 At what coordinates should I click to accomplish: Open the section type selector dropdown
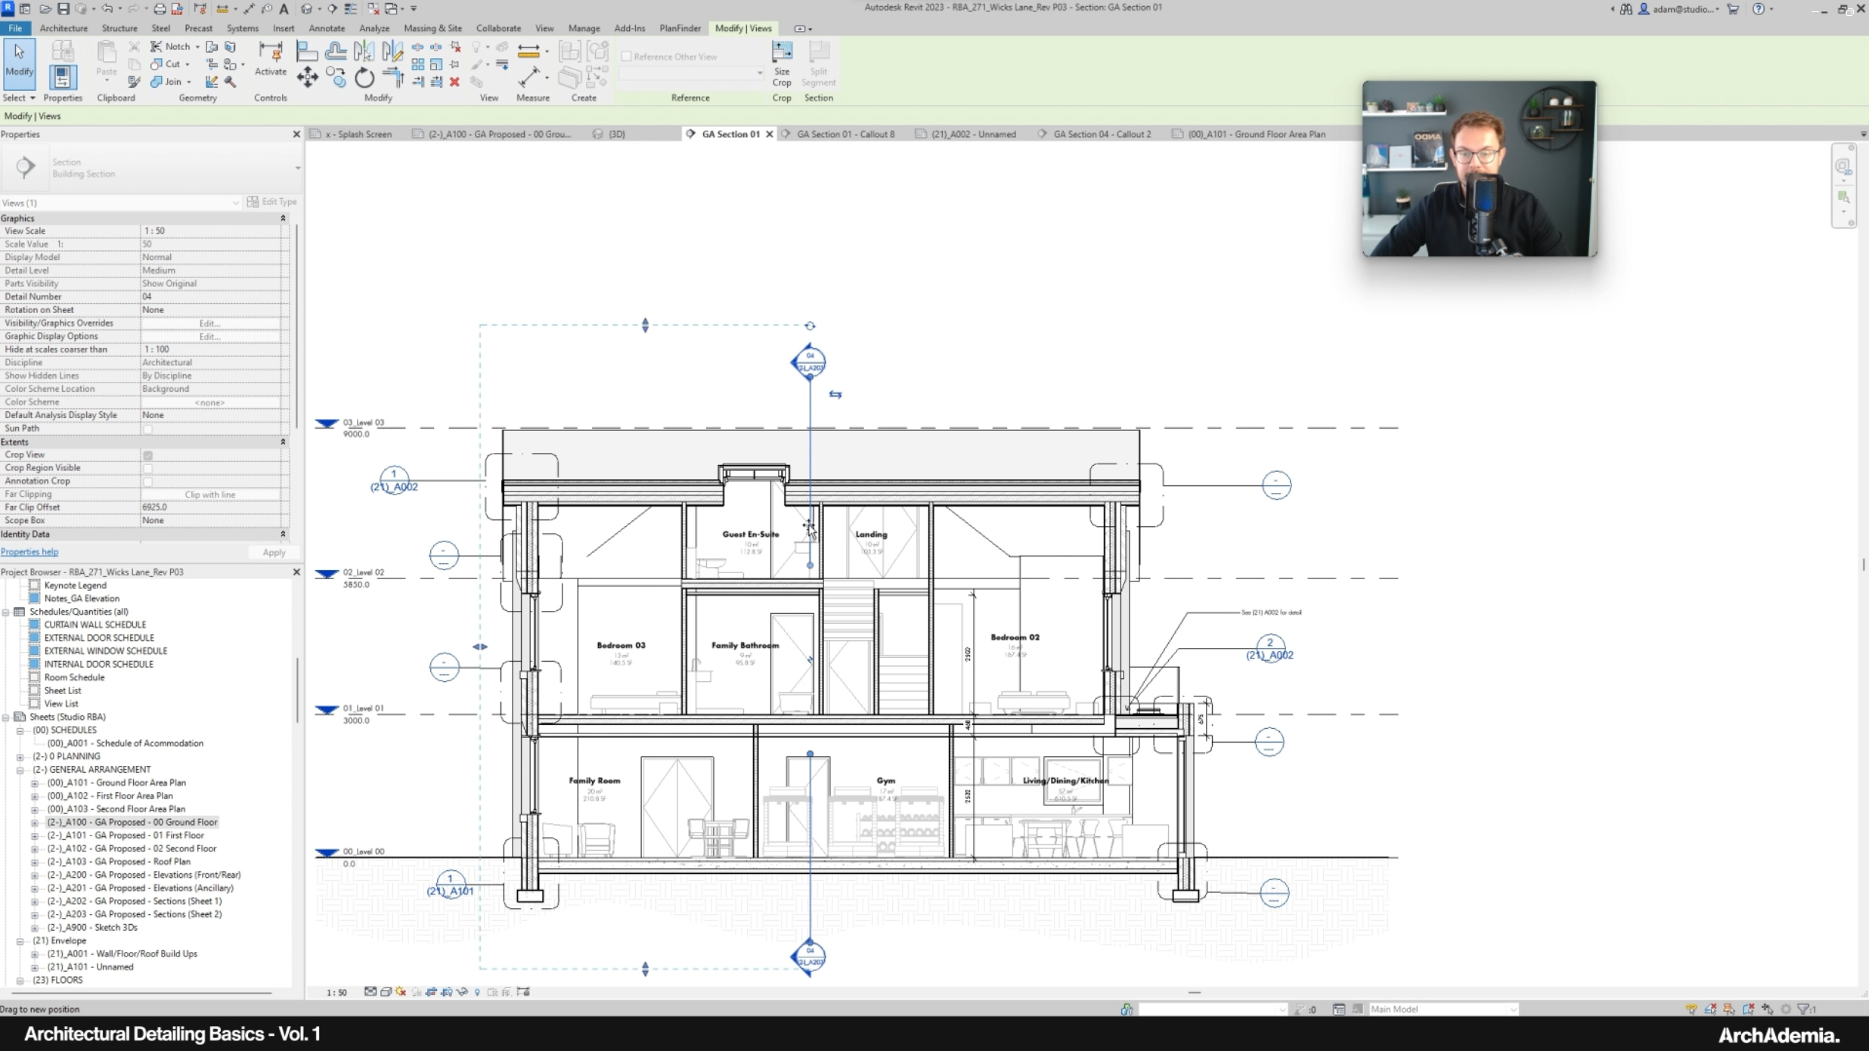tap(297, 168)
